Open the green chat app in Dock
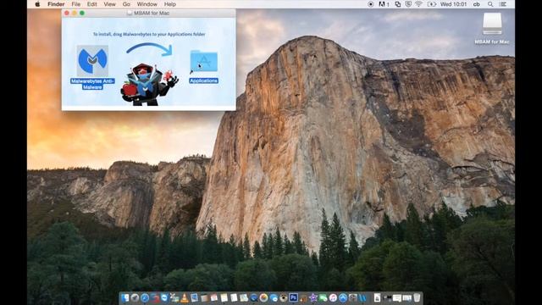This screenshot has width=542, height=305. (324, 297)
